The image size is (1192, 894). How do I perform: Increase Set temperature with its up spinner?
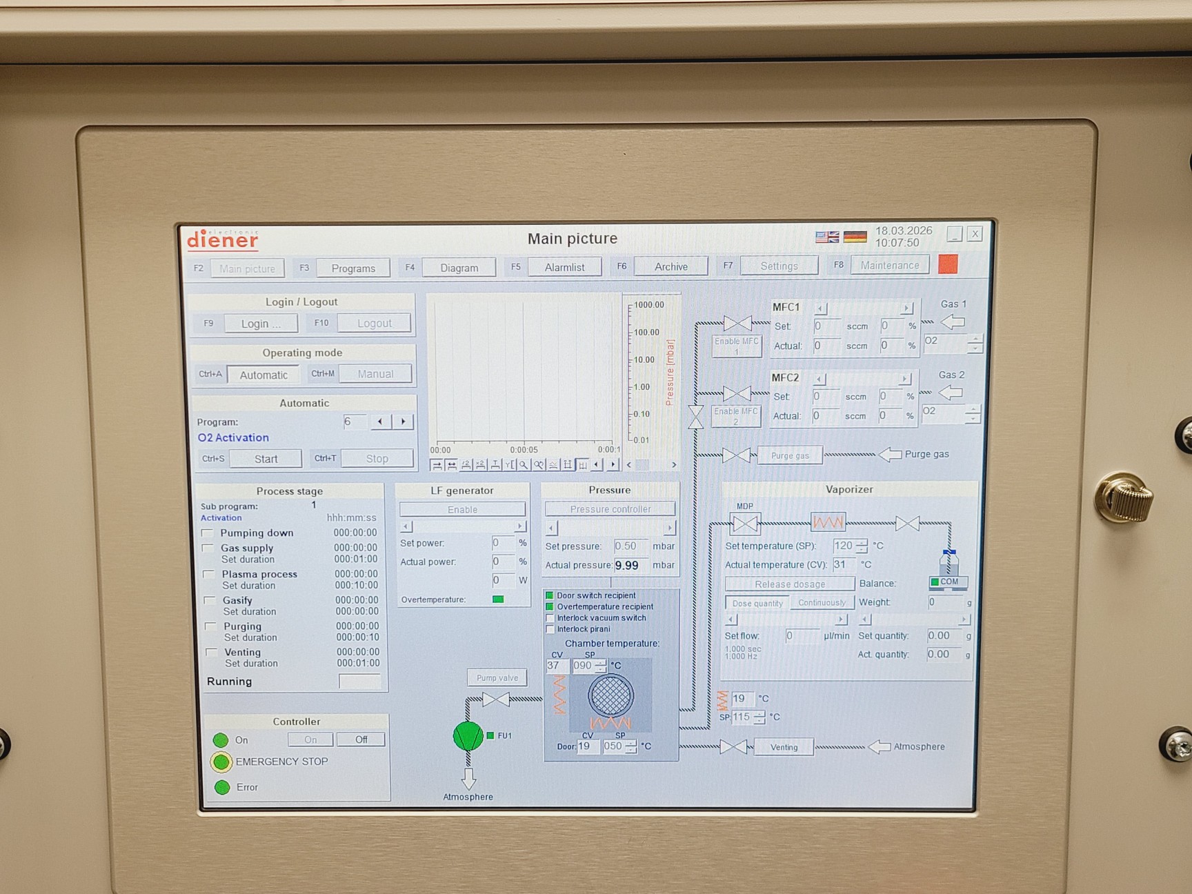[x=861, y=542]
